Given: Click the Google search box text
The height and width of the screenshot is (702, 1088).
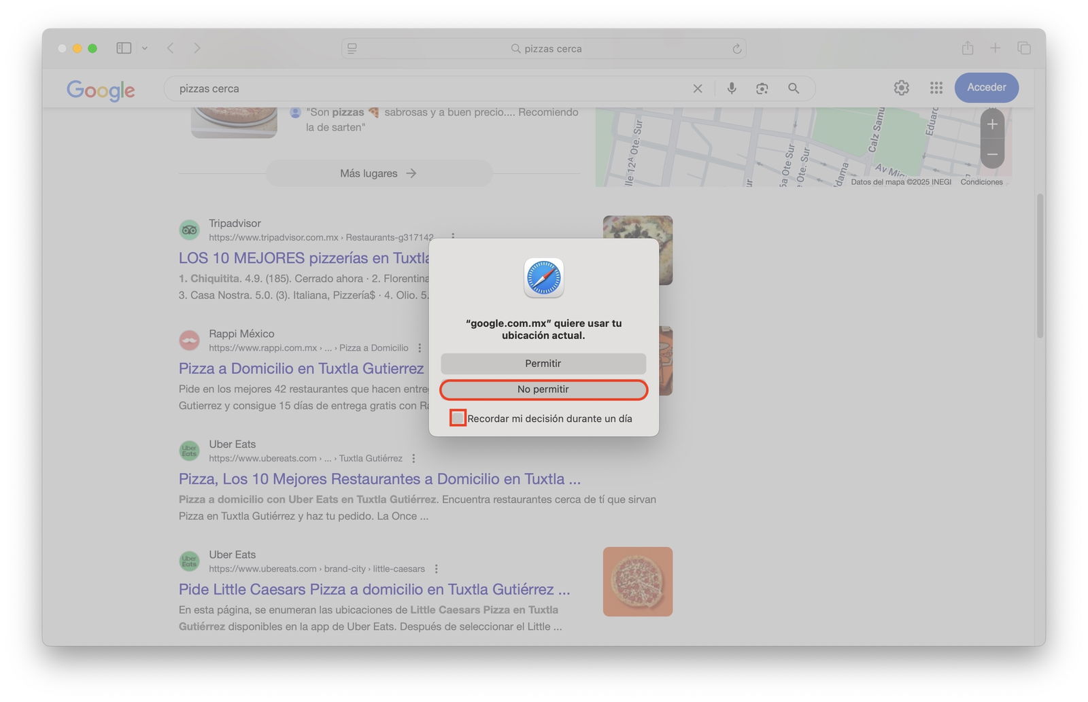Looking at the screenshot, I should (209, 88).
